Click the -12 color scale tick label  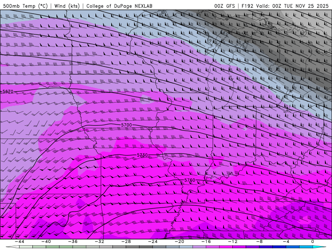[233, 242]
